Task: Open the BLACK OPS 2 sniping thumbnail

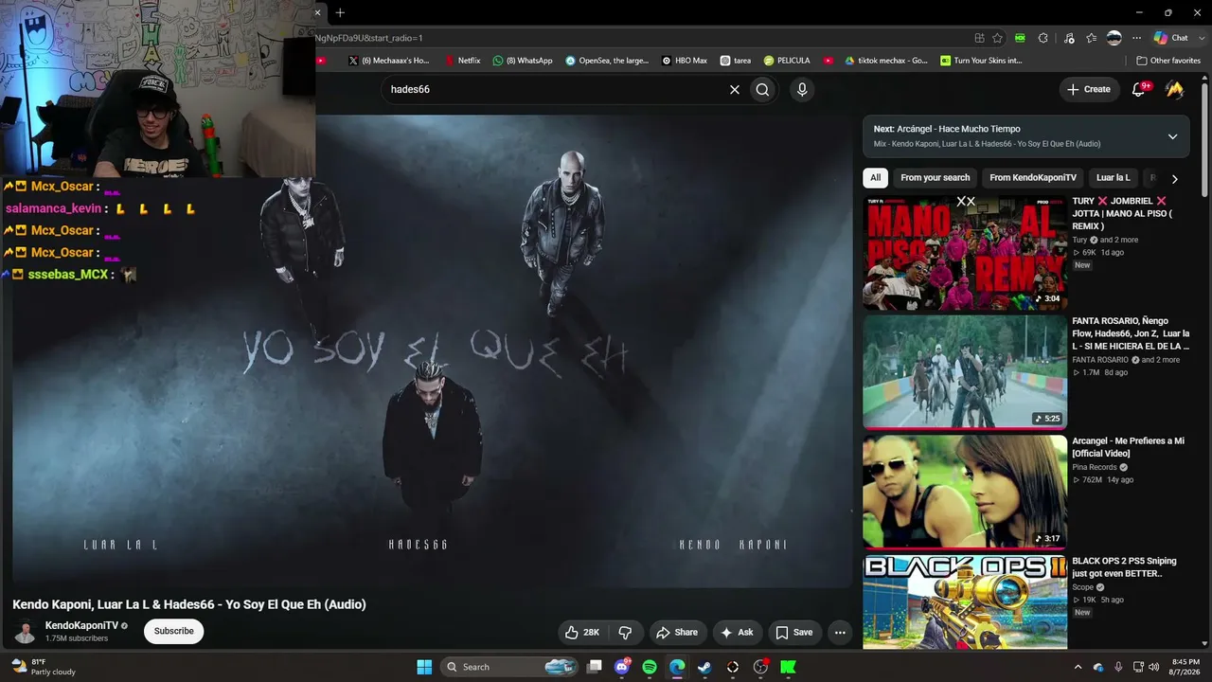Action: (x=964, y=602)
